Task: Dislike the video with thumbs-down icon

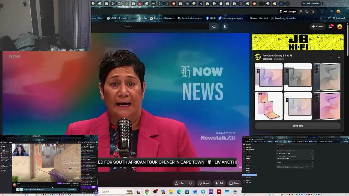Action: (190, 183)
